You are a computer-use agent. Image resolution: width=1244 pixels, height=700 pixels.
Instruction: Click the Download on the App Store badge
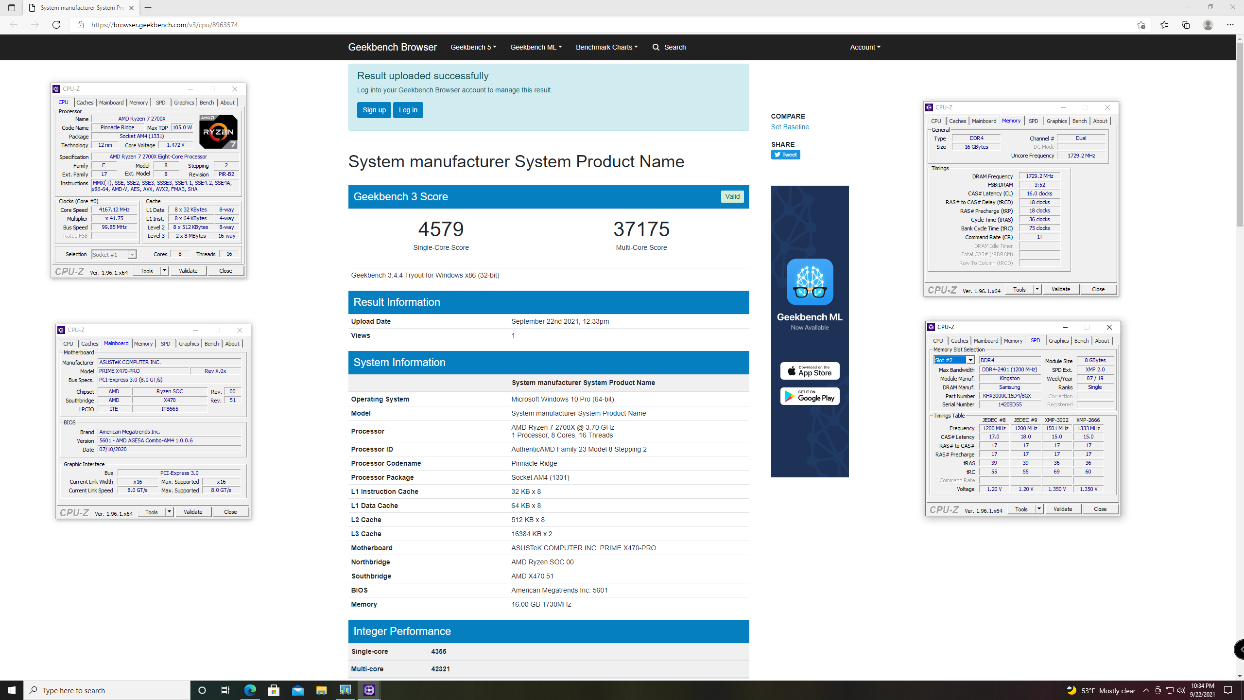pos(810,371)
